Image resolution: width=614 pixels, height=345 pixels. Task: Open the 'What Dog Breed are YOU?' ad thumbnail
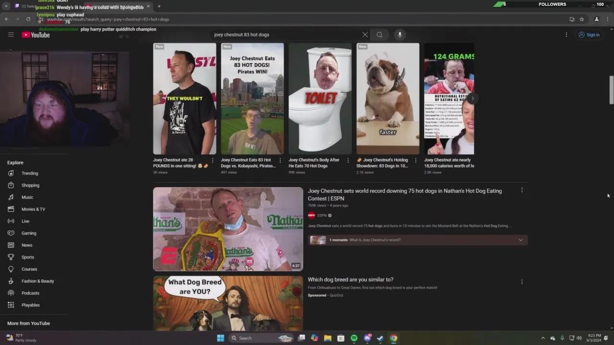pyautogui.click(x=228, y=303)
